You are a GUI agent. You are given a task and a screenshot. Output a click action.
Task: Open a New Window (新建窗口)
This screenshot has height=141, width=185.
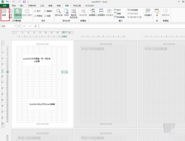(x=93, y=13)
